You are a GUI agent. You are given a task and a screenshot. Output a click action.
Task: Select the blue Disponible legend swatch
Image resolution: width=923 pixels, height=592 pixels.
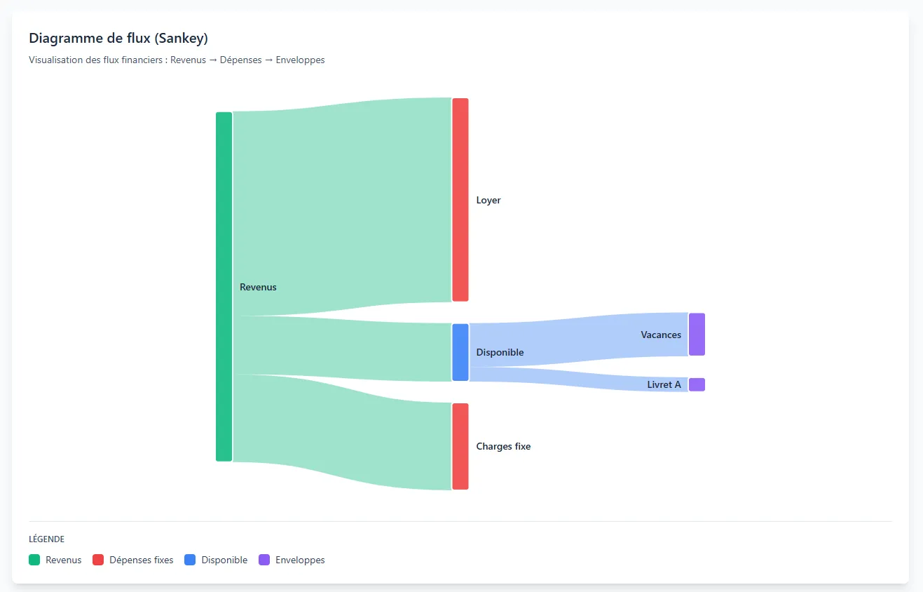(x=190, y=560)
